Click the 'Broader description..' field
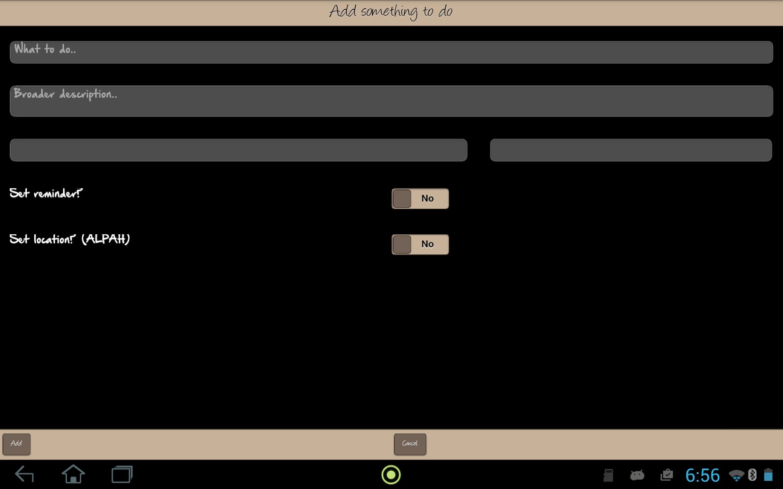This screenshot has height=489, width=783. 391,101
